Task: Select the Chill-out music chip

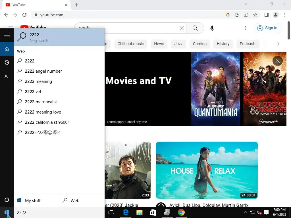Action: (x=131, y=44)
